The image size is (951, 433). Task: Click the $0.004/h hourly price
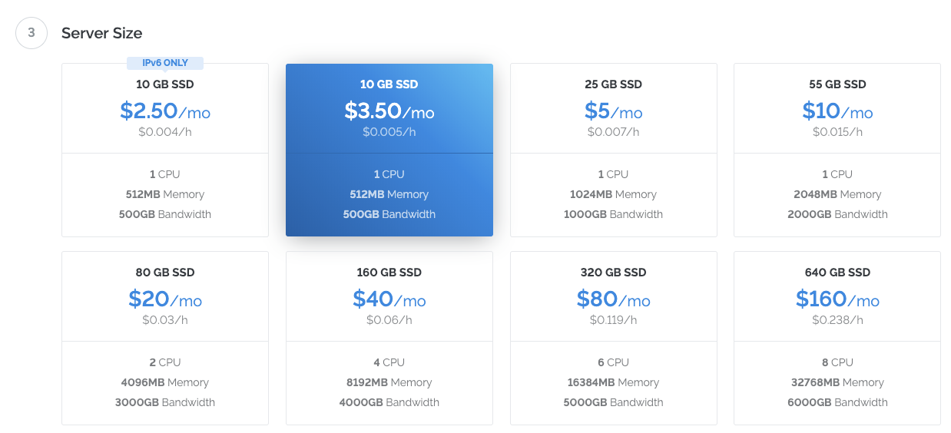165,132
